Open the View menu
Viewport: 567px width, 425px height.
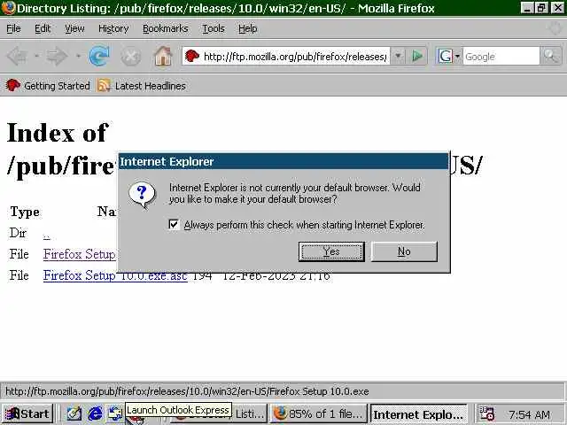[x=74, y=28]
